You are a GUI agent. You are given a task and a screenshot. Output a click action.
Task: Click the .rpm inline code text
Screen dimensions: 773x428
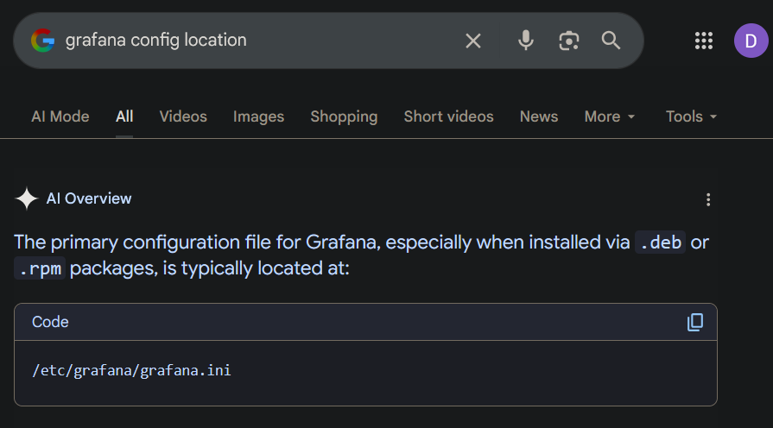coord(40,268)
